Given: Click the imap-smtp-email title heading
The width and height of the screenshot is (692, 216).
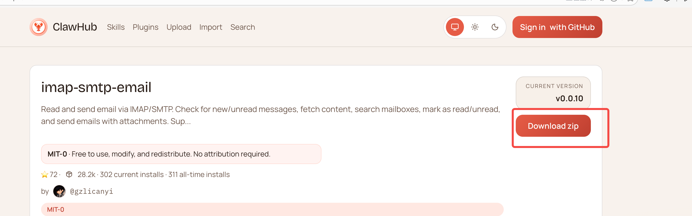Looking at the screenshot, I should [96, 87].
